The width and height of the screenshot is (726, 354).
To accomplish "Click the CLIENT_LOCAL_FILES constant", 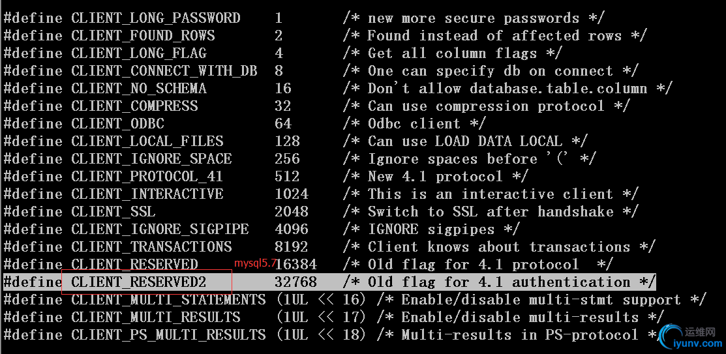I will [147, 141].
